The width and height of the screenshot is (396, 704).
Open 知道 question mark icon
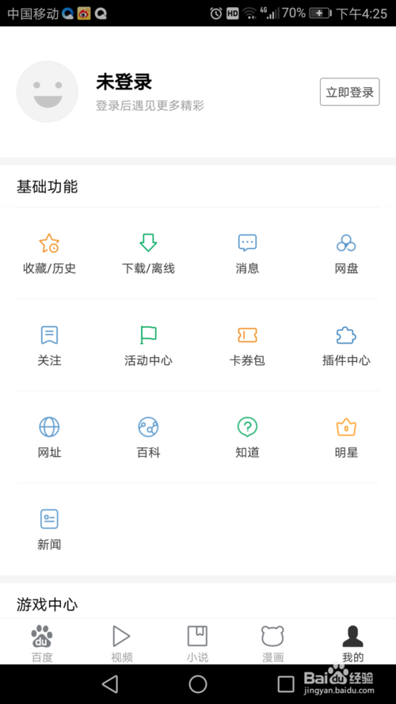[247, 427]
